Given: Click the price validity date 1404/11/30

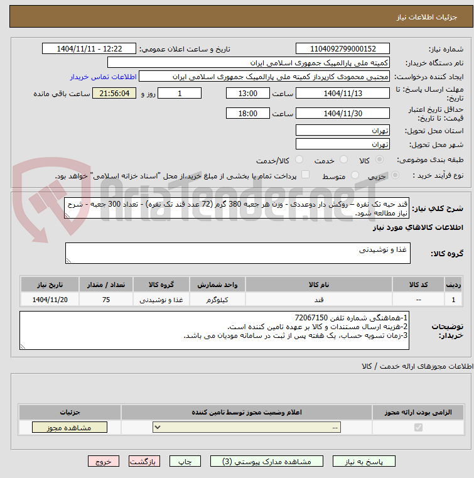Looking at the screenshot, I should (x=343, y=114).
